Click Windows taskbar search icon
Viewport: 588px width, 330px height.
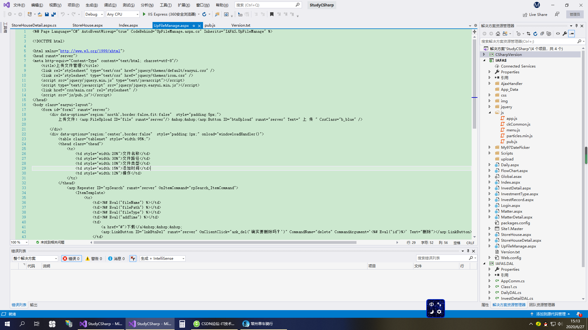pos(22,324)
